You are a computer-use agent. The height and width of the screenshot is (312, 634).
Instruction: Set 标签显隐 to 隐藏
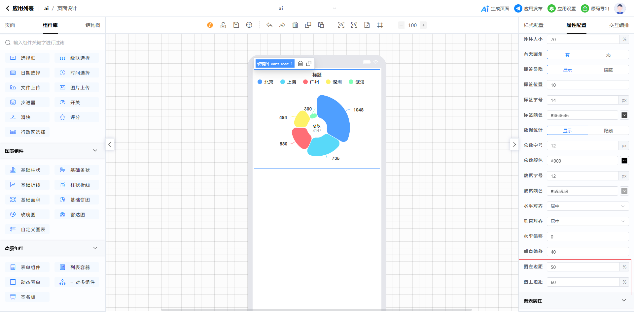point(608,70)
